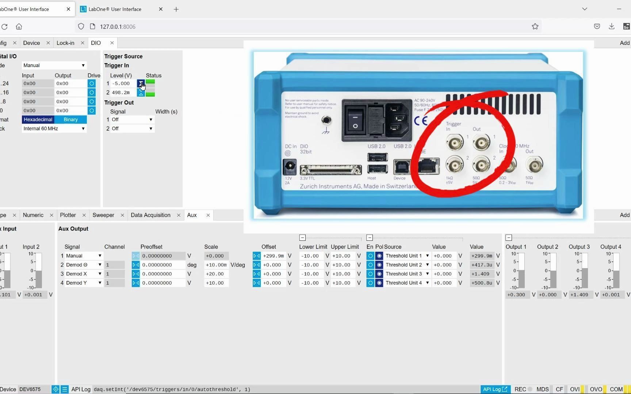Go to the browser home page
Image resolution: width=631 pixels, height=394 pixels.
[x=19, y=27]
